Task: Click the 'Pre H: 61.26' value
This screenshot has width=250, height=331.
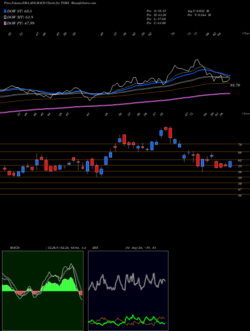Action: [x=156, y=15]
